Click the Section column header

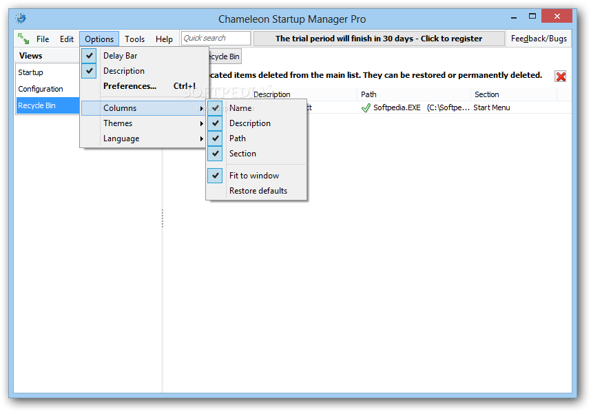(x=514, y=94)
